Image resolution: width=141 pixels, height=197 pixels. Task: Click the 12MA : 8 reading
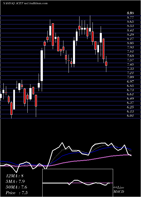tap(15, 176)
